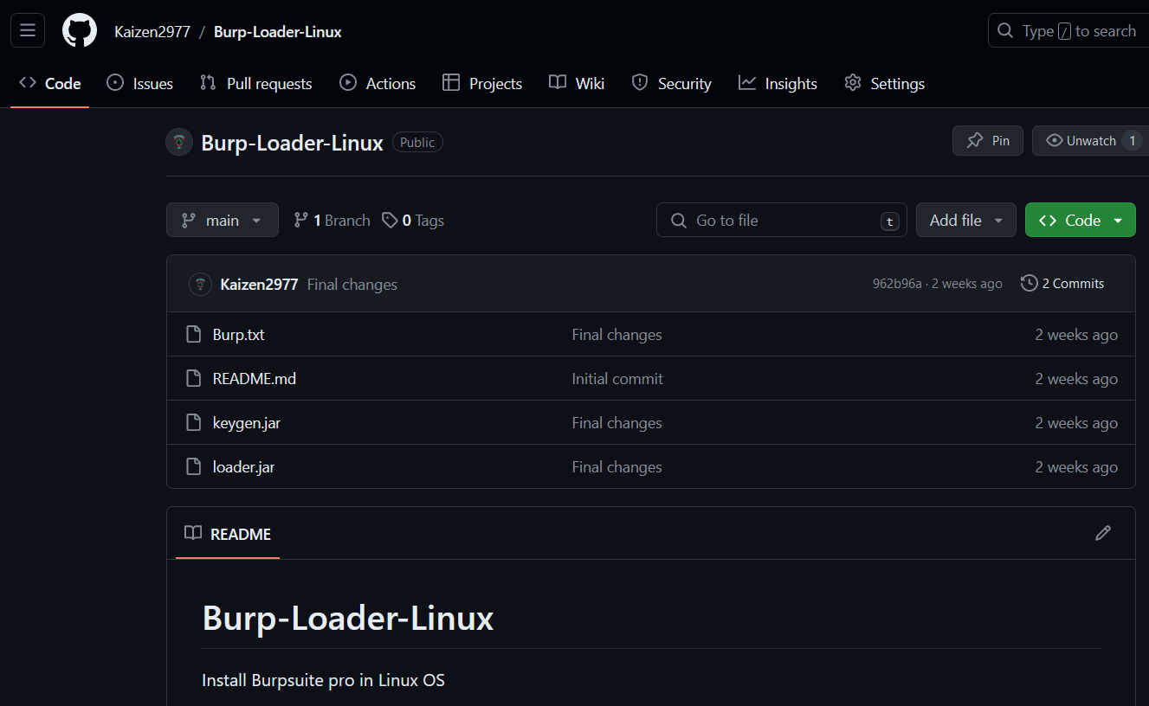This screenshot has height=706, width=1149.
Task: Click file icon next to keygen.jar
Action: [194, 422]
